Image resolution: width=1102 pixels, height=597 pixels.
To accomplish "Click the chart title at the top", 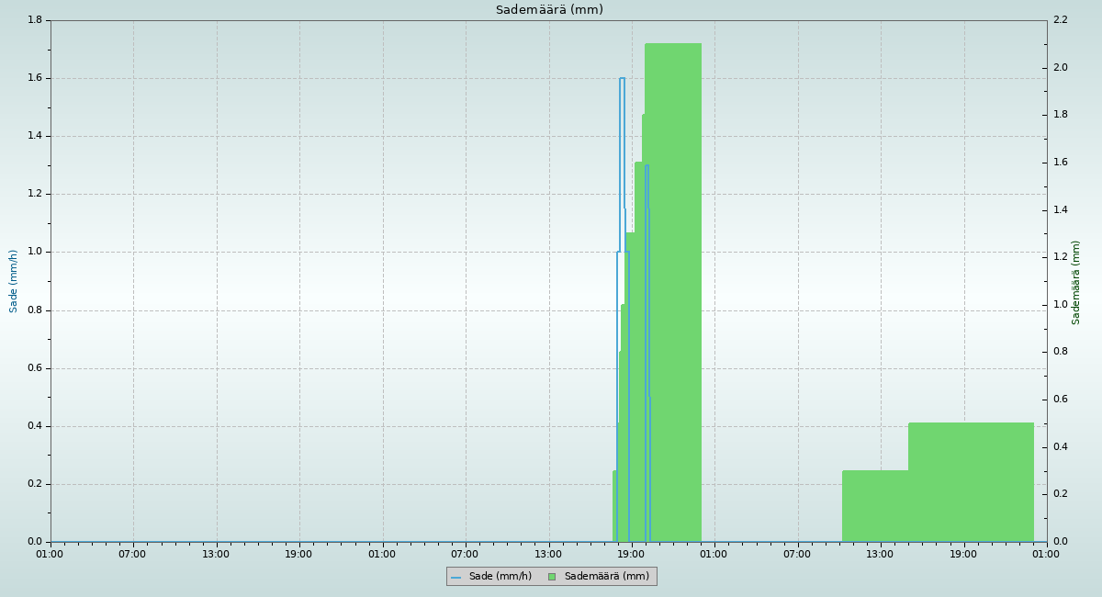I will (x=549, y=10).
